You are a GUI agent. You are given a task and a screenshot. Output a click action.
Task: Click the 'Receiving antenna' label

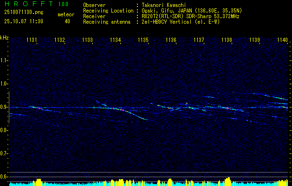click(x=107, y=22)
